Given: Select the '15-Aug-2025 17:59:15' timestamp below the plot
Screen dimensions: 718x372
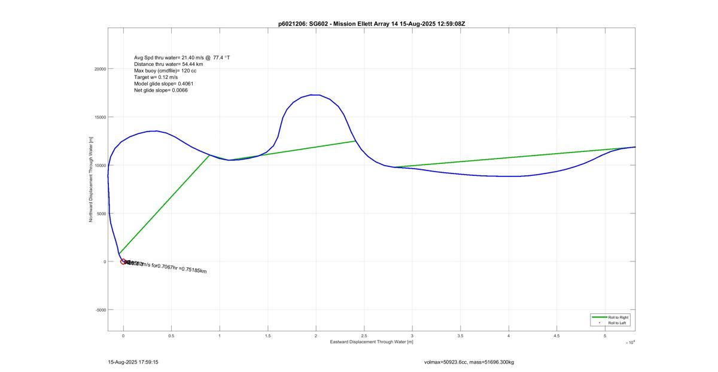Looking at the screenshot, I should click(133, 362).
